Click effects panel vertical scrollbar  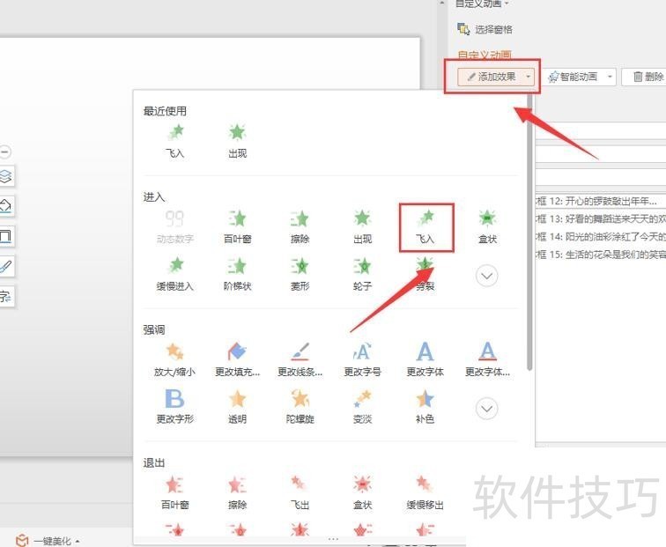point(529,232)
